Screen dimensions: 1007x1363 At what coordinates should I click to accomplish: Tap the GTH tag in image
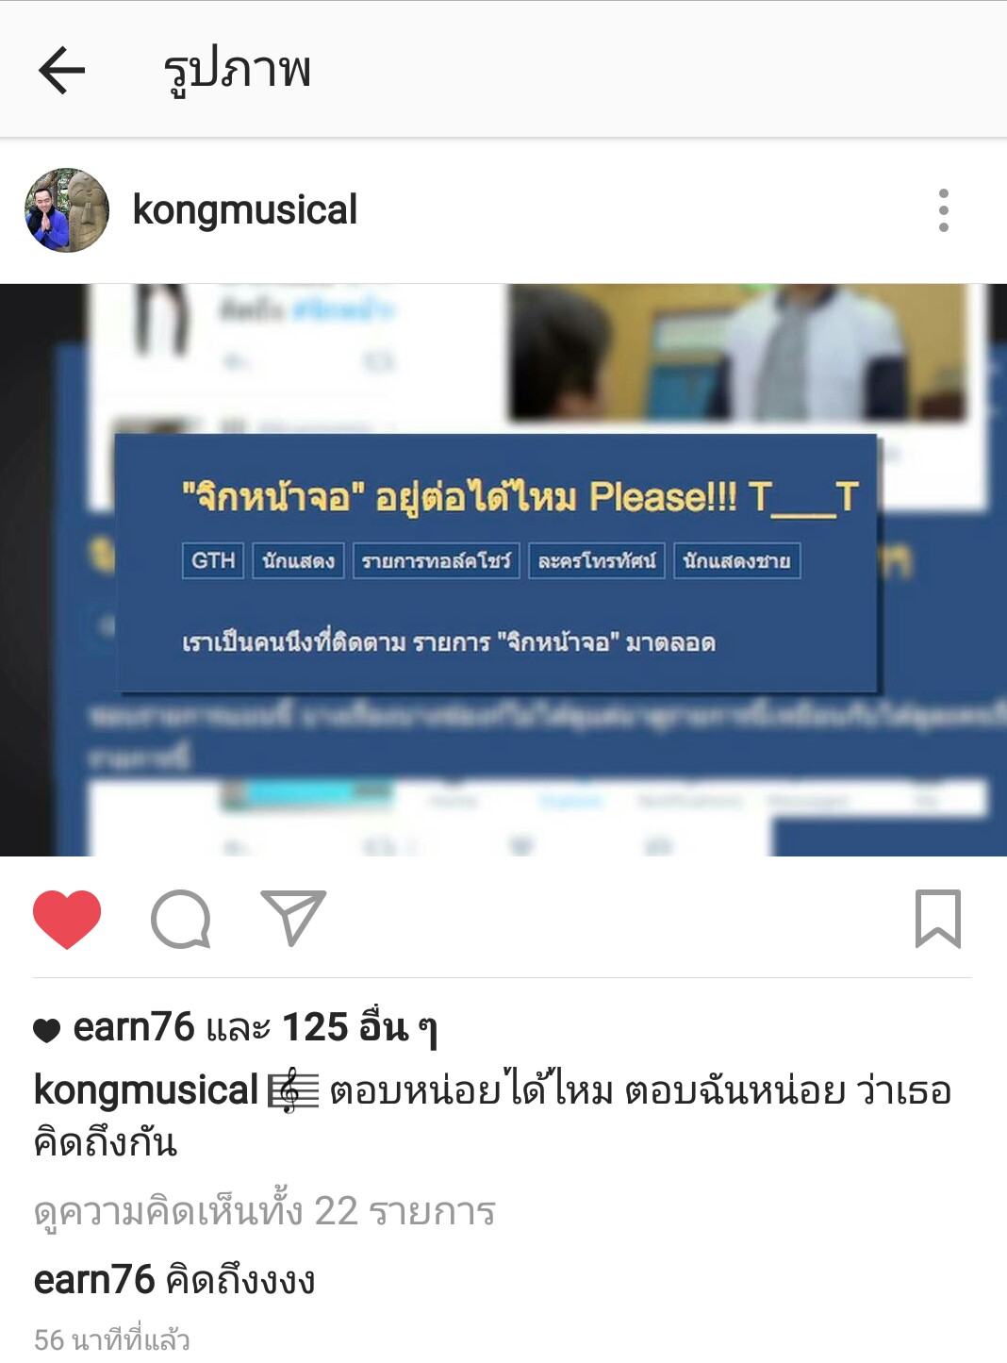[213, 560]
